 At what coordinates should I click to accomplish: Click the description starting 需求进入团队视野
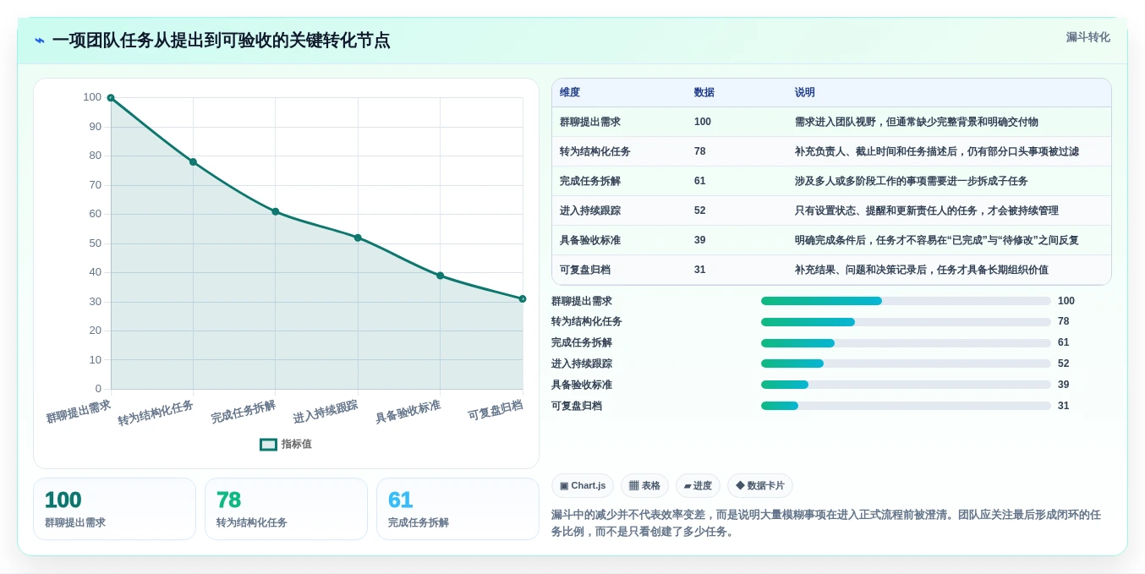pos(917,122)
